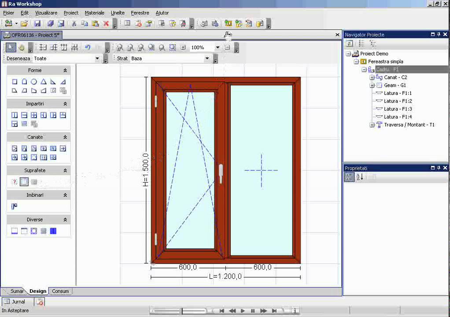This screenshot has width=450, height=317.
Task: Select the arched-top shape in Forme
Action: click(x=24, y=82)
